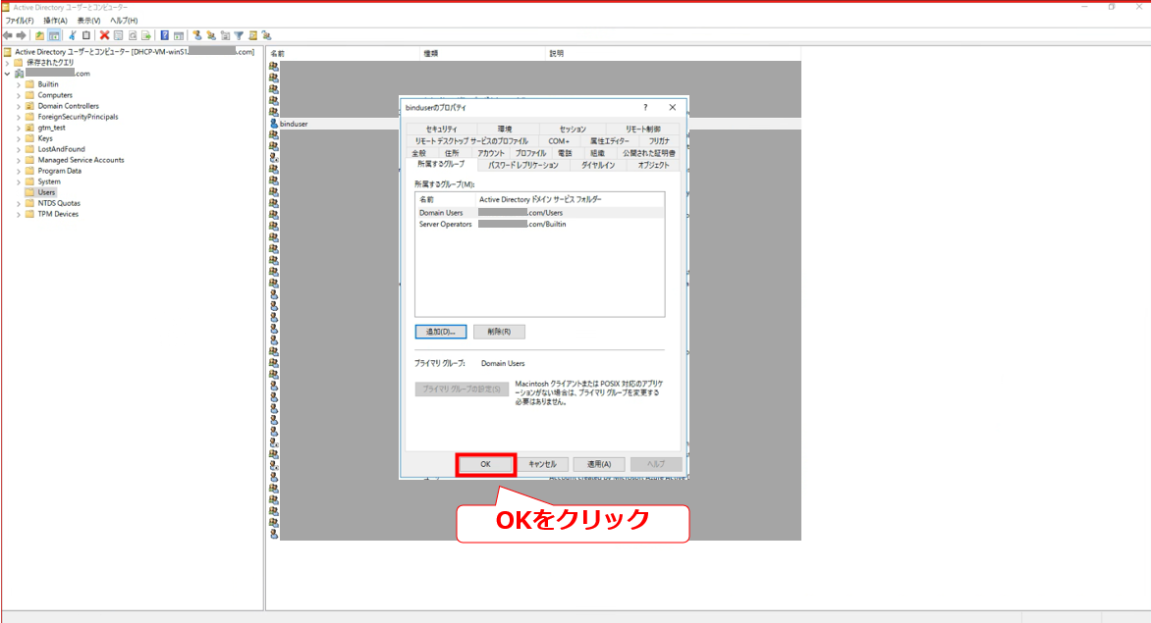
Task: Expand the TPM Devices tree node
Action: [x=19, y=214]
